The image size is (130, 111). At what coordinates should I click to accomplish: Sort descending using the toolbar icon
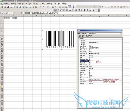[63, 7]
